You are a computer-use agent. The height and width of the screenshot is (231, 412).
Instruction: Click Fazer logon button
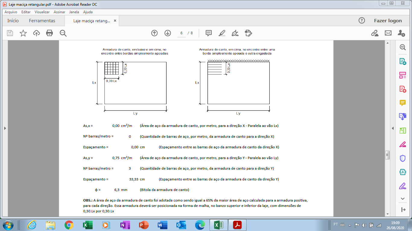coord(388,20)
